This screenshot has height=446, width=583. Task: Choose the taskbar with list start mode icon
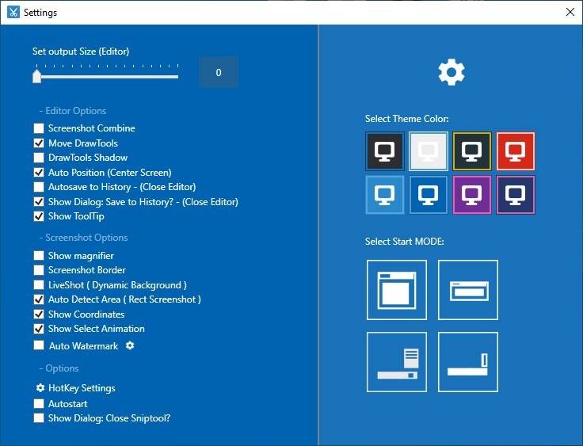tap(397, 362)
